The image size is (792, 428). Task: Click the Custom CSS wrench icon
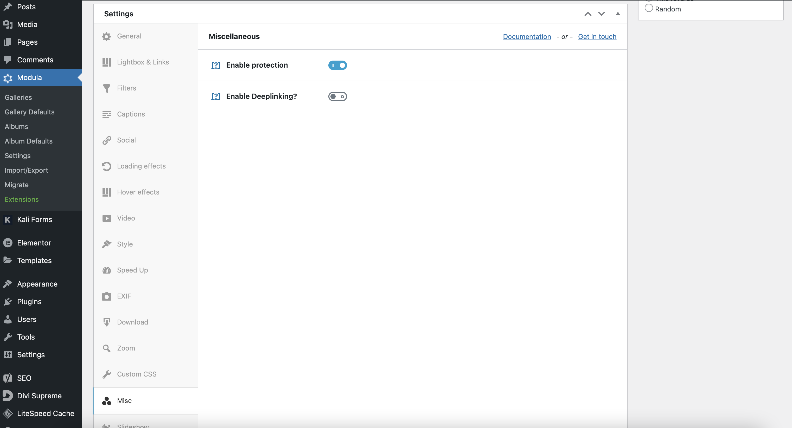coord(107,374)
